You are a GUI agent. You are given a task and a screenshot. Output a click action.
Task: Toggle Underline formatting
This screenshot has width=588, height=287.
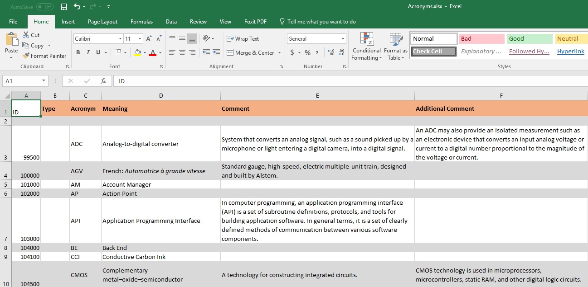click(98, 52)
